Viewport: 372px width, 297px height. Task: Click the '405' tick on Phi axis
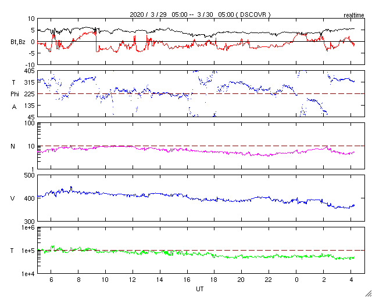tap(30, 71)
